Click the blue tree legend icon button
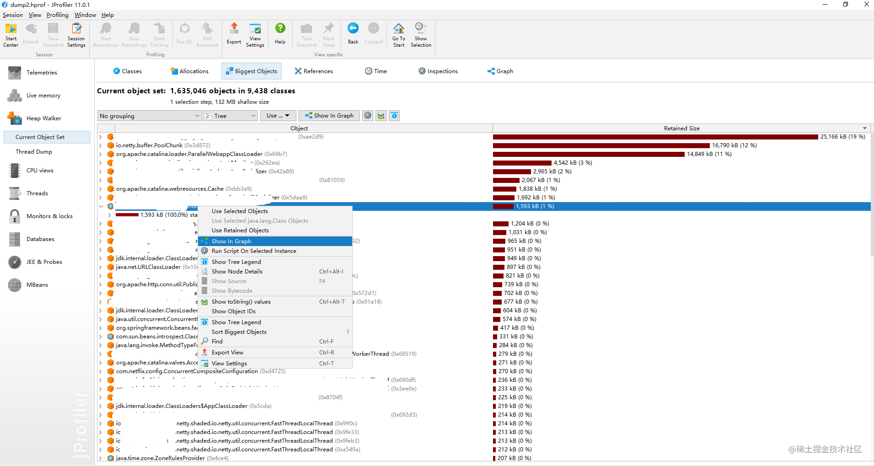The image size is (874, 466). [x=394, y=116]
